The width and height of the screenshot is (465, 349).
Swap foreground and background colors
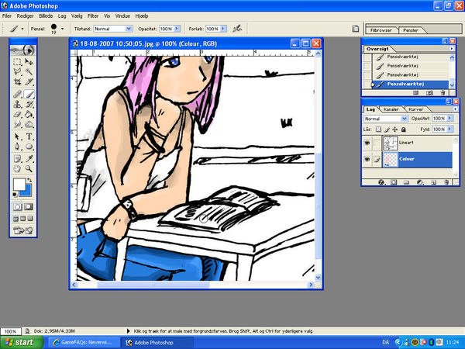pyautogui.click(x=29, y=180)
